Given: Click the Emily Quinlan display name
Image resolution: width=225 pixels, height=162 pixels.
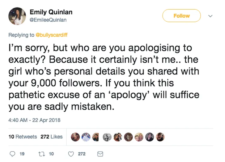Looking at the screenshot, I should click(x=51, y=12).
